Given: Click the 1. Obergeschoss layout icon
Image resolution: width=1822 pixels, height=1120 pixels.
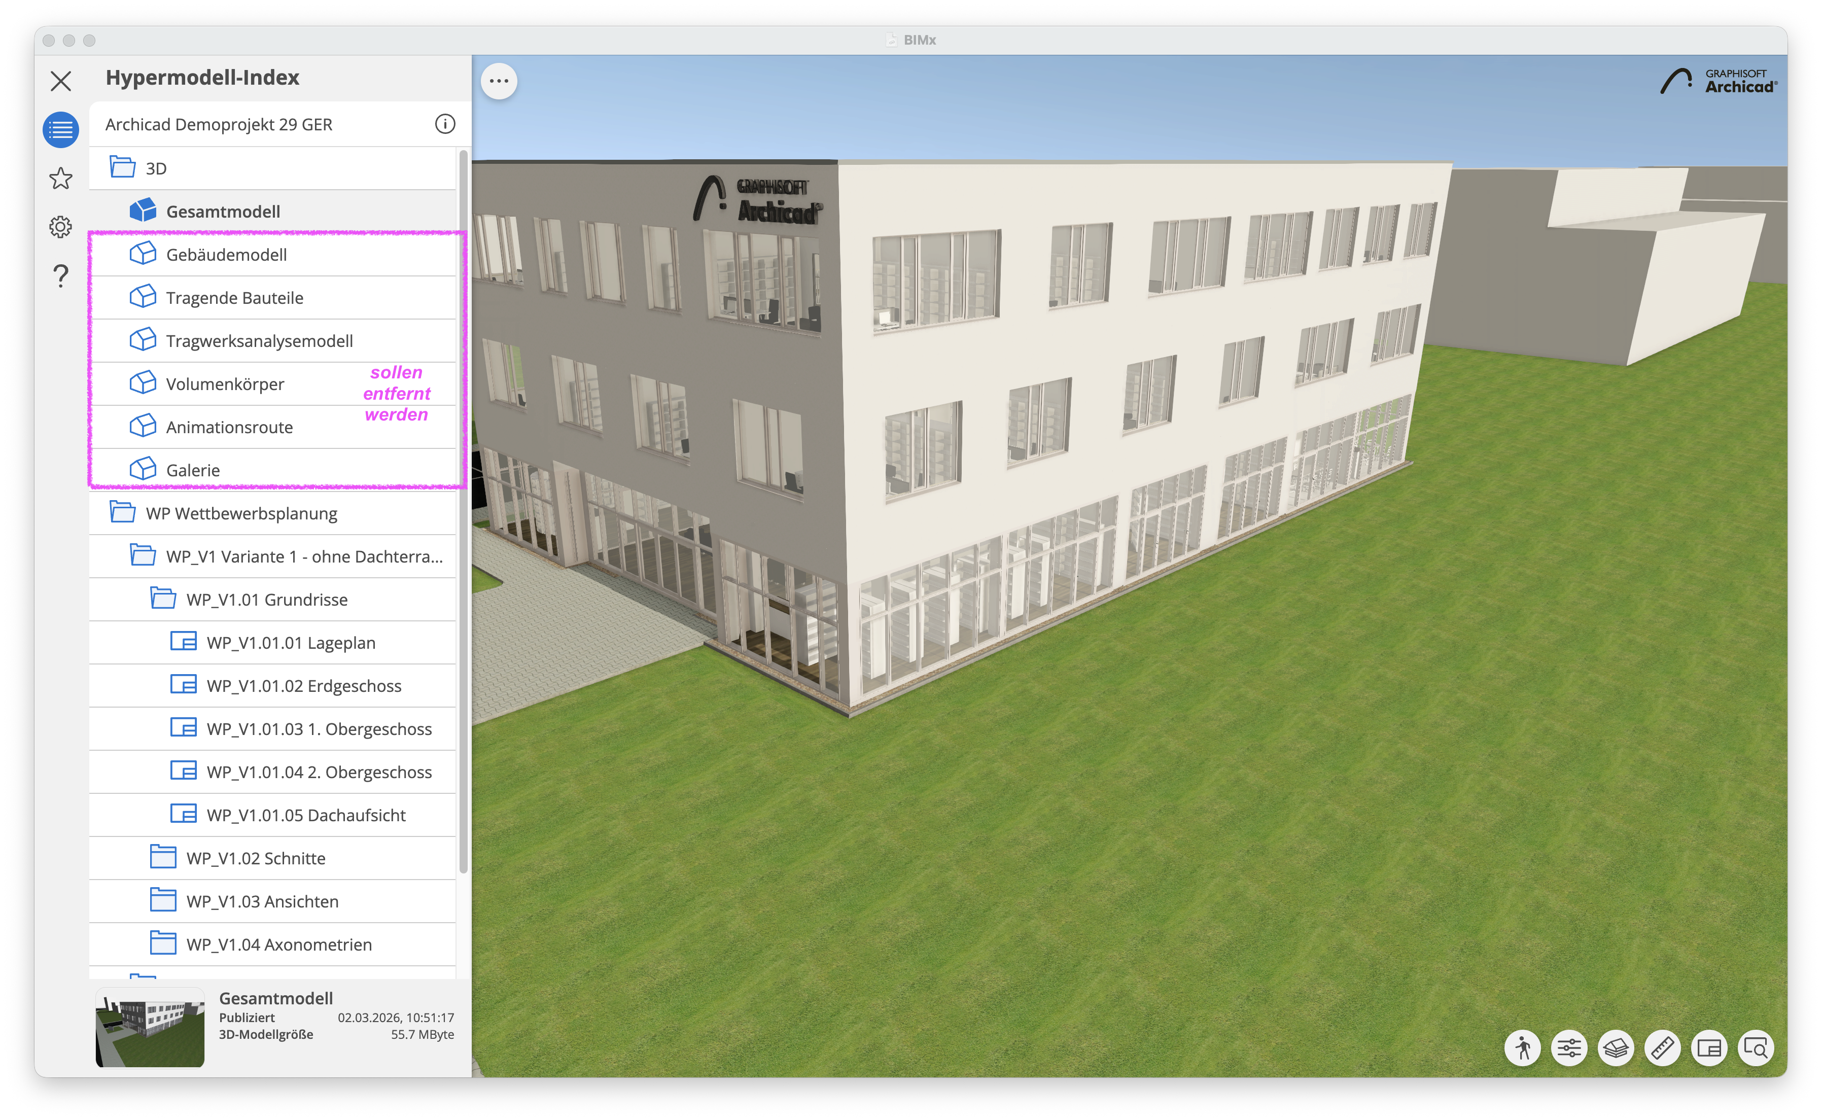Looking at the screenshot, I should pyautogui.click(x=184, y=727).
